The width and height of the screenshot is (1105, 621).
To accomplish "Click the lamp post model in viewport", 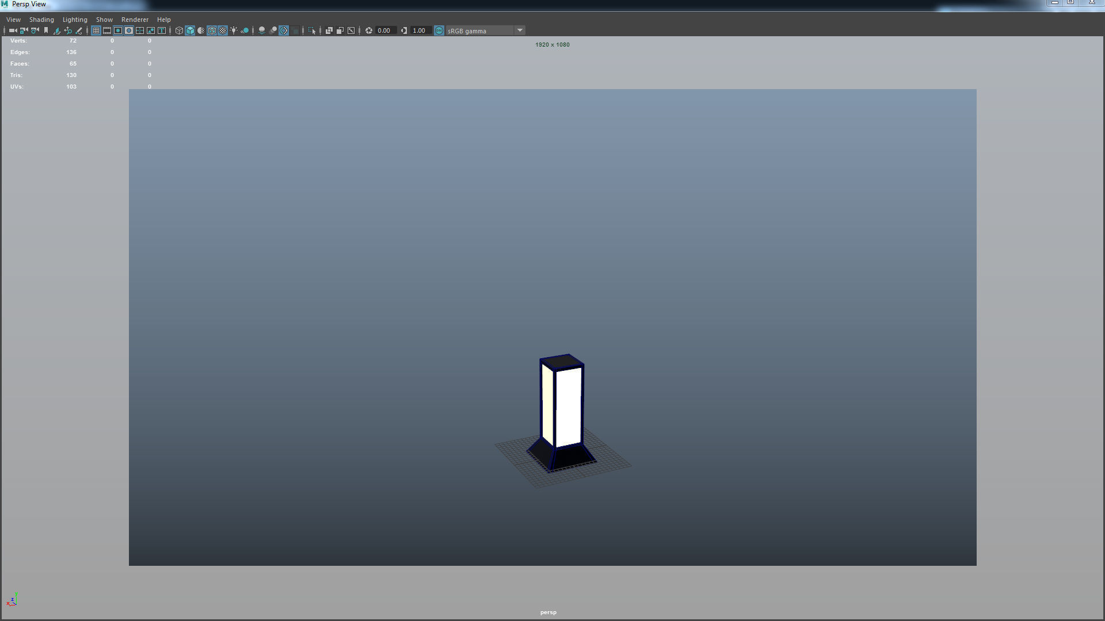I will (x=567, y=408).
